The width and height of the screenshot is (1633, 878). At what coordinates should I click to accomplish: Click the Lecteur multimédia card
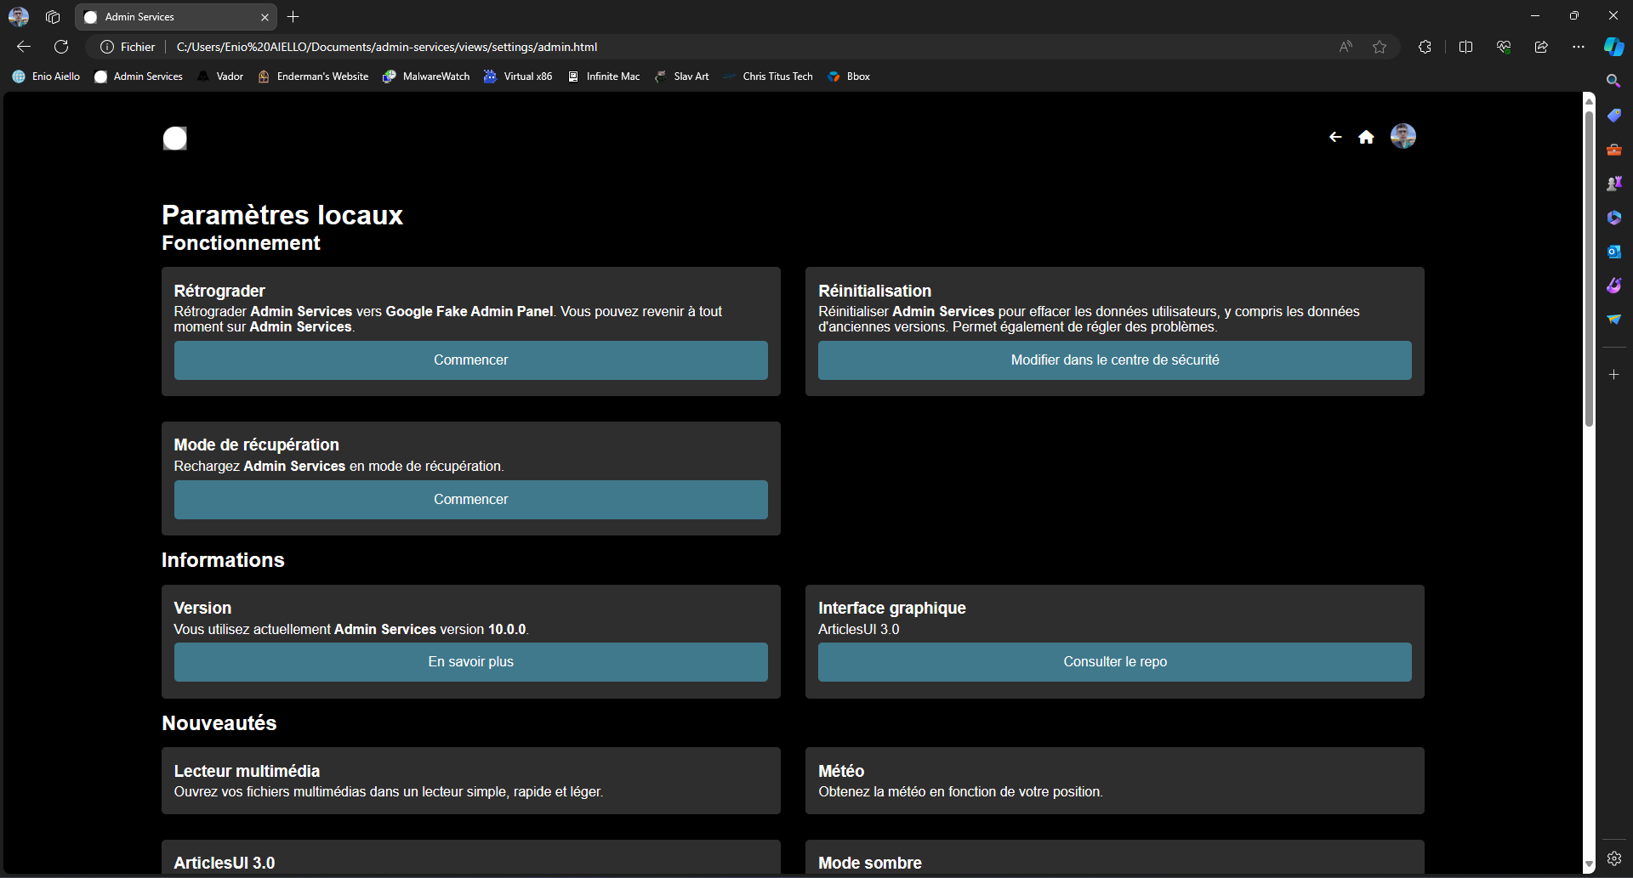(471, 781)
